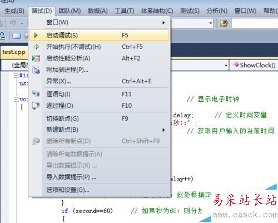The image size is (278, 223).
Task: Select 启动性能分析(A) entry
Action: click(x=100, y=58)
